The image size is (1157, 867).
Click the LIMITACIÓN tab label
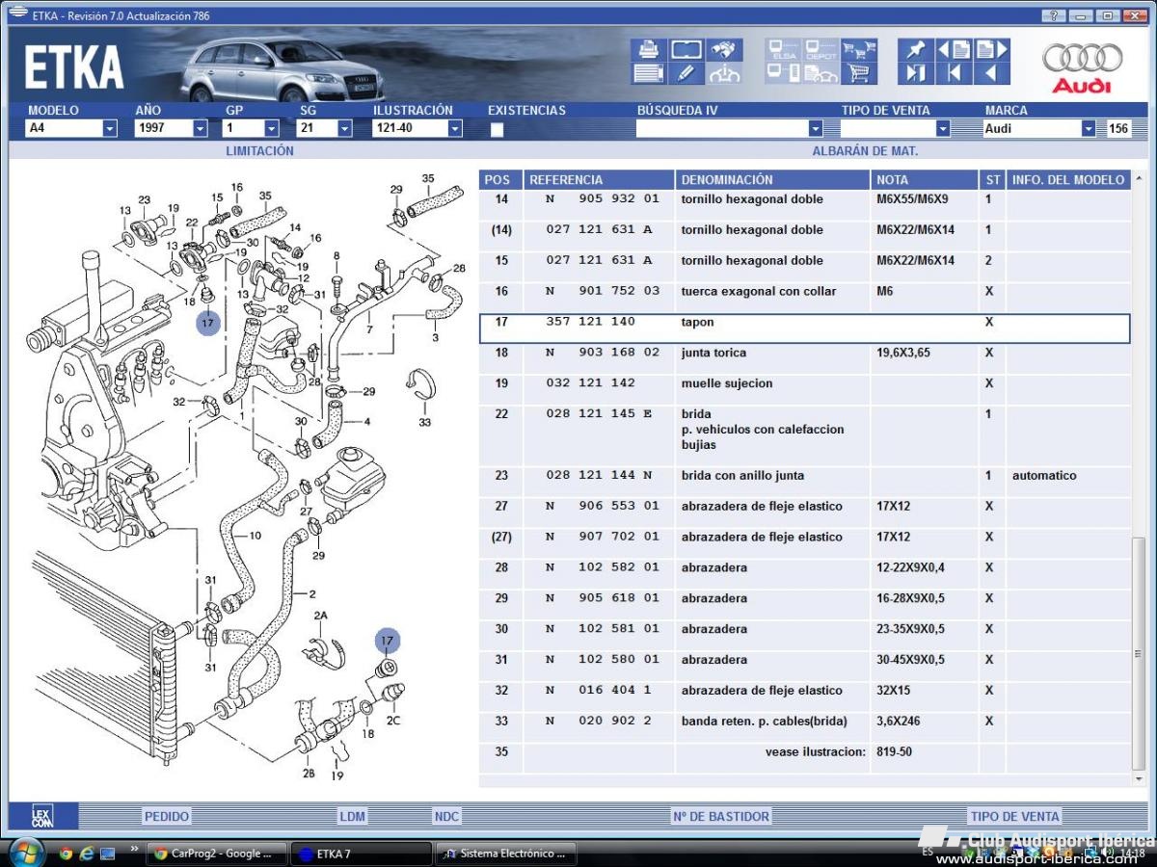pos(259,151)
